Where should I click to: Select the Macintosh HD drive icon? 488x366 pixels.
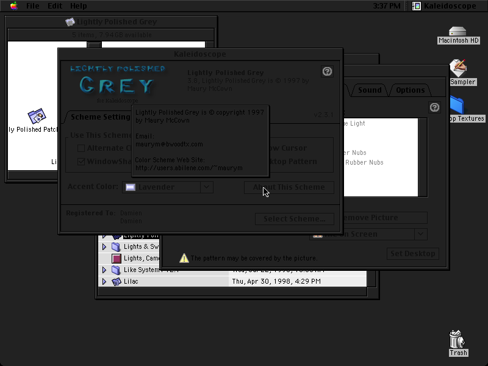[x=457, y=32]
